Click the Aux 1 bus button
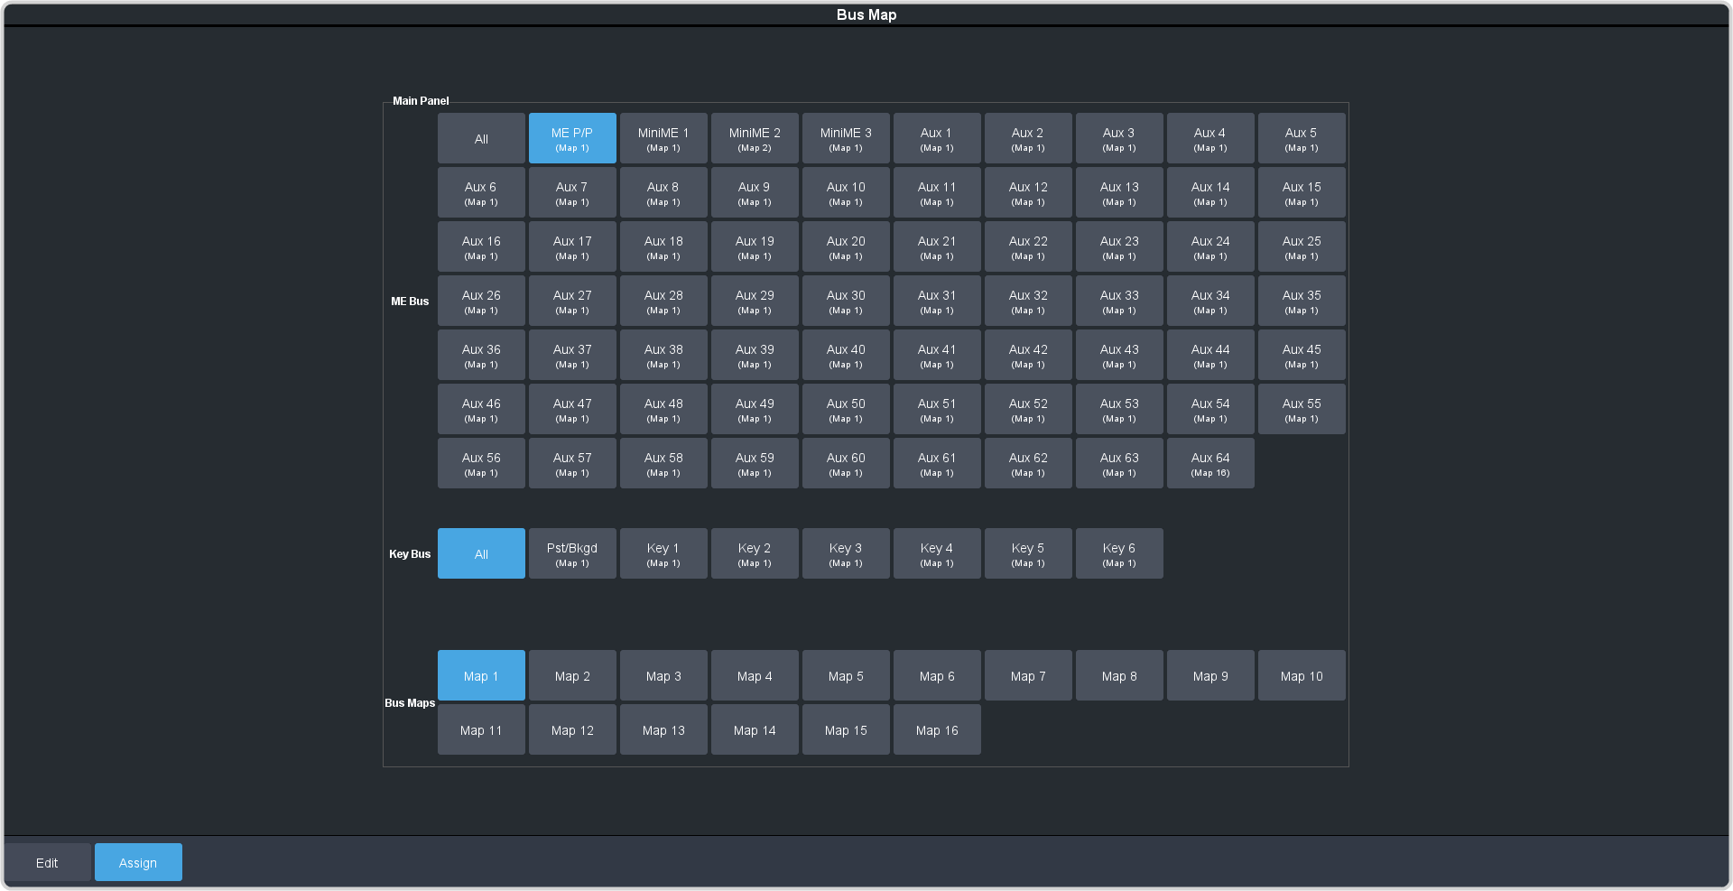The height and width of the screenshot is (891, 1733). point(936,138)
